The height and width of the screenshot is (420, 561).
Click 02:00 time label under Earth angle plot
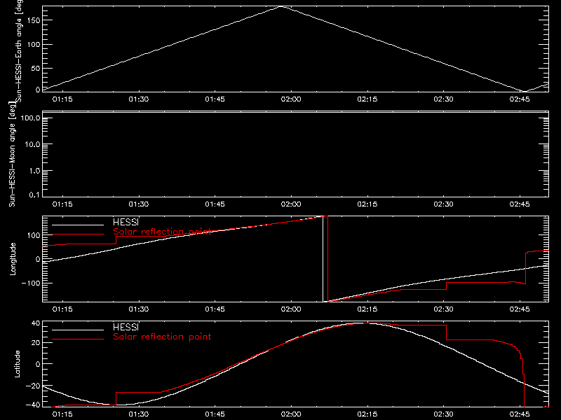pyautogui.click(x=291, y=99)
